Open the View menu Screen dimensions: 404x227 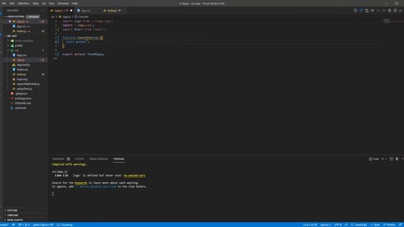pos(35,3)
